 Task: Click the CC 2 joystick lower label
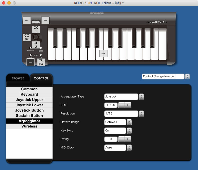(36, 45)
